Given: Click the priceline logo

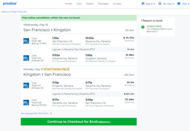Looking at the screenshot, I should pos(10,3).
